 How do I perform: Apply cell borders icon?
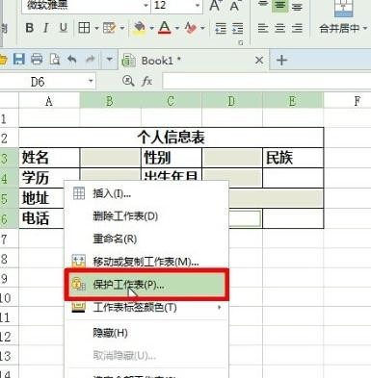tap(84, 28)
